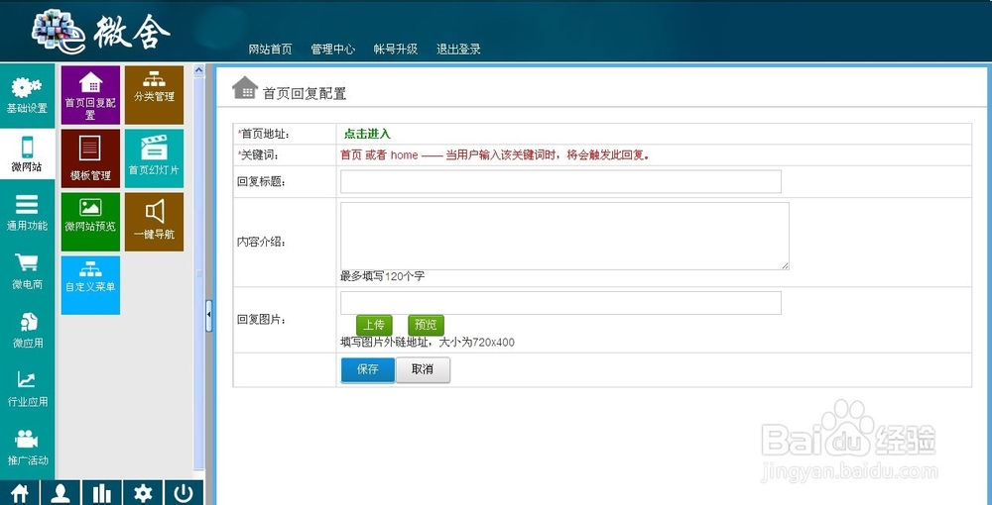
Task: Open 基础设置 gear icon in sidebar
Action: [27, 86]
